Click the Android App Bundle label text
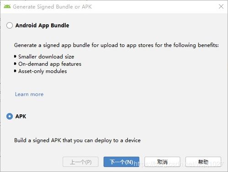Image resolution: width=228 pixels, height=172 pixels. [x=42, y=26]
